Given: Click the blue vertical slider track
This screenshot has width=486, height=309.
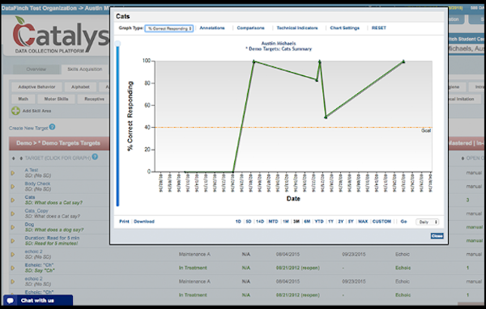Looking at the screenshot, I should click(117, 126).
